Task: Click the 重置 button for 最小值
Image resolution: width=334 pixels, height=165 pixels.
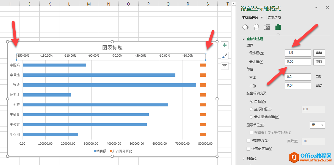Action: point(319,53)
